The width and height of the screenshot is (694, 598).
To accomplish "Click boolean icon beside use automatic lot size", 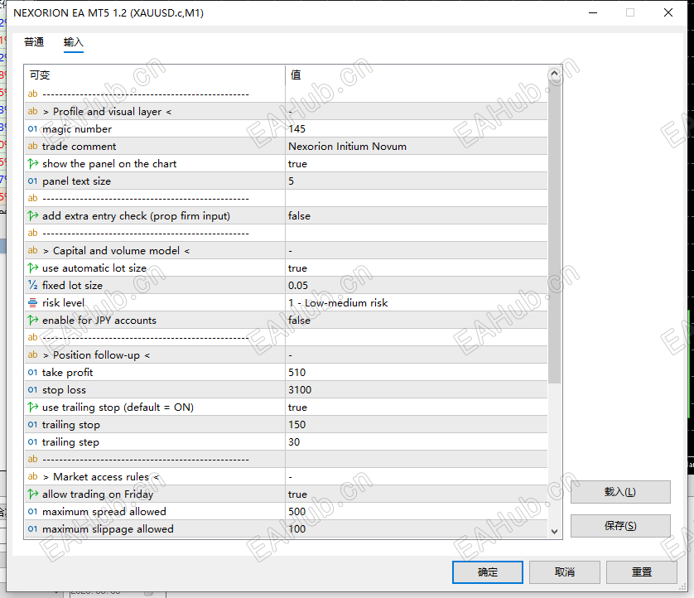I will [x=33, y=268].
